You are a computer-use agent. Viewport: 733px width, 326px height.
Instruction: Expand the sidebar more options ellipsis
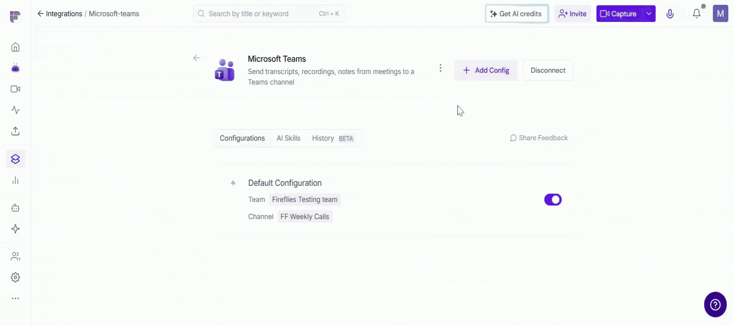point(15,299)
